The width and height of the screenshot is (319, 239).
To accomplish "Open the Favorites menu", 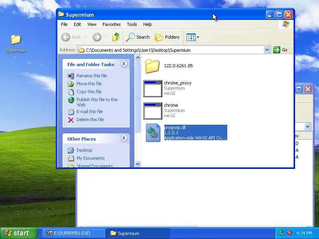I will [112, 24].
